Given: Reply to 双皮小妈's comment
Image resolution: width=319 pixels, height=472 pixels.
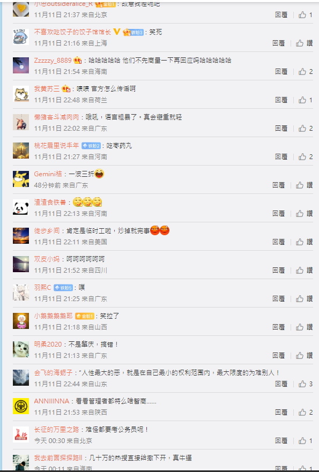Looking at the screenshot, I should tap(278, 271).
